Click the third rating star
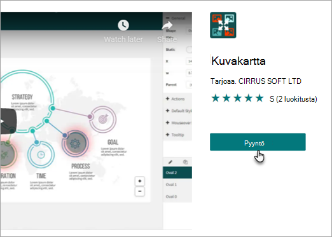This screenshot has width=332, height=237. (x=237, y=98)
